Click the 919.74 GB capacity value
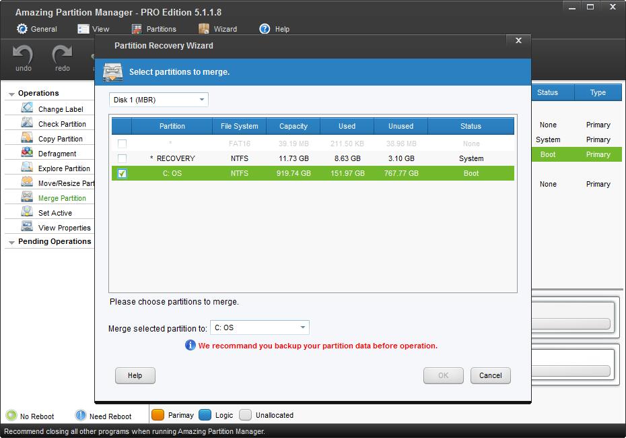Image resolution: width=626 pixels, height=438 pixels. pos(293,173)
